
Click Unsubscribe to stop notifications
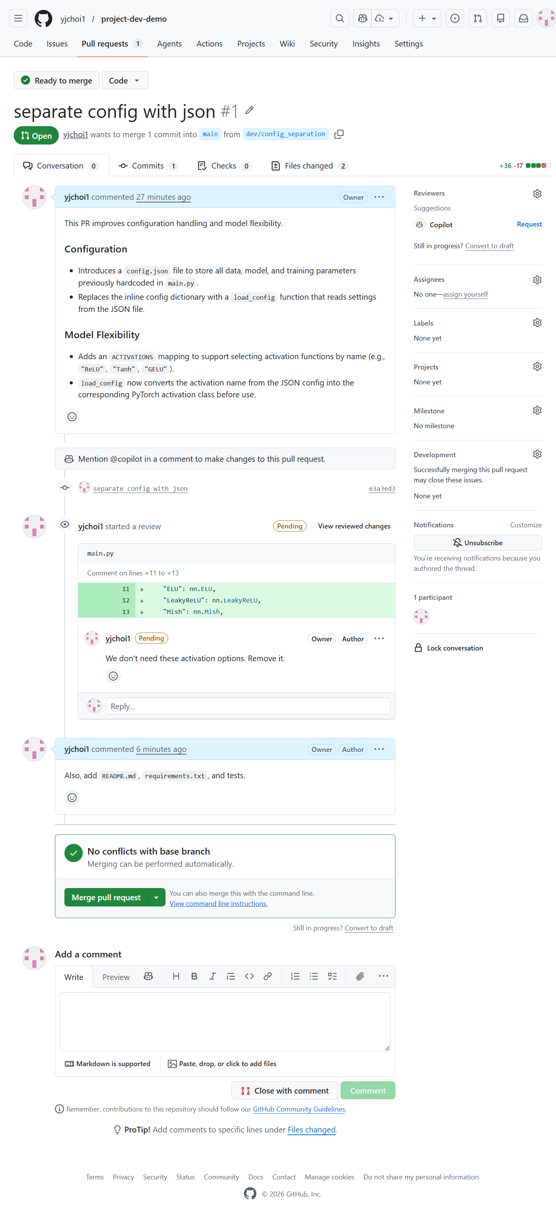point(477,542)
